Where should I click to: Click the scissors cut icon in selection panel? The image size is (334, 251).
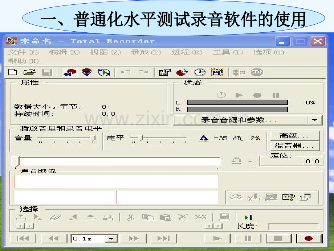click(130, 217)
